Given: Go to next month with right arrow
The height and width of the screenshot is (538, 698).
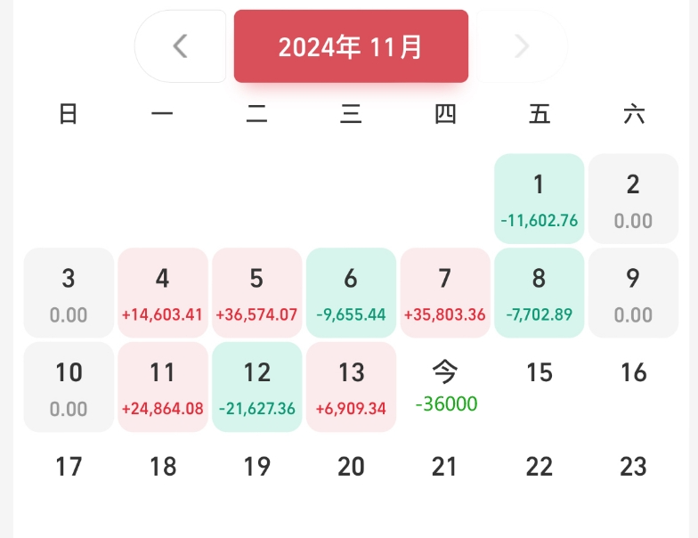Looking at the screenshot, I should click(x=522, y=46).
